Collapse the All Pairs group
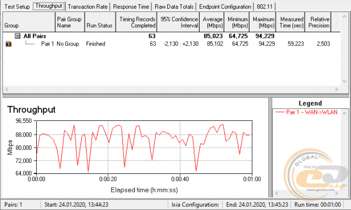The height and width of the screenshot is (210, 351). coord(18,36)
